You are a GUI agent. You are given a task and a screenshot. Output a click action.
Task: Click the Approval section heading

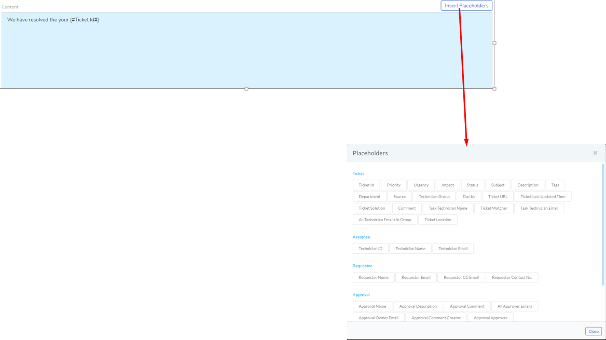tap(361, 295)
